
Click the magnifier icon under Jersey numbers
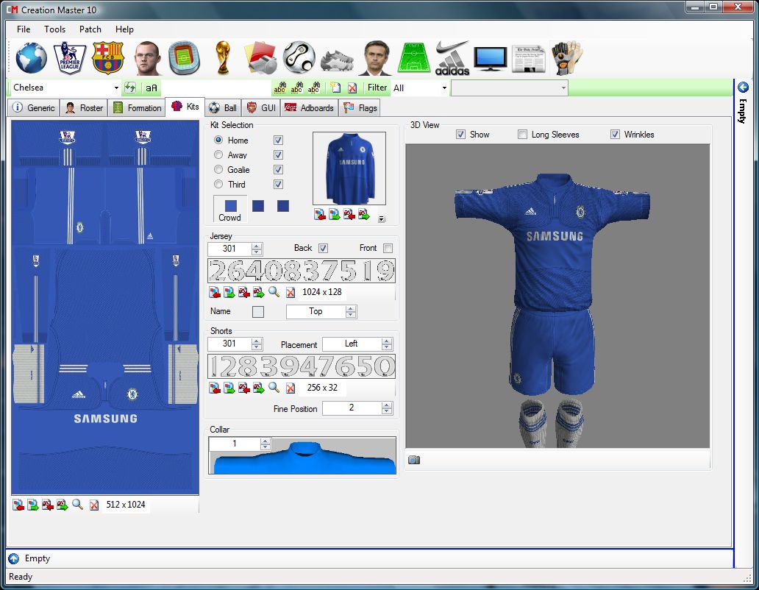[x=274, y=292]
